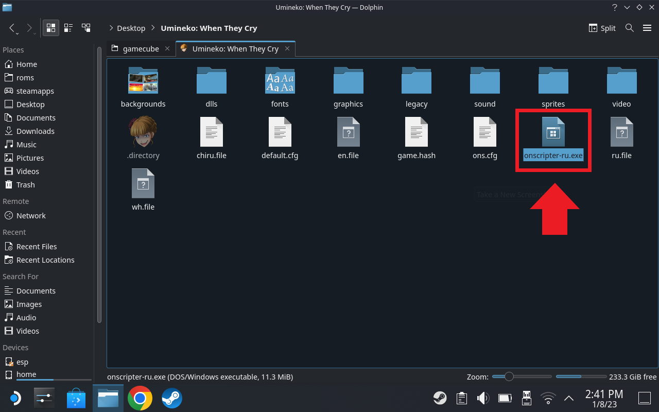Switch to Compact view mode

pyautogui.click(x=68, y=28)
